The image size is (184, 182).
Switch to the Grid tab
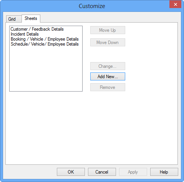click(x=14, y=19)
